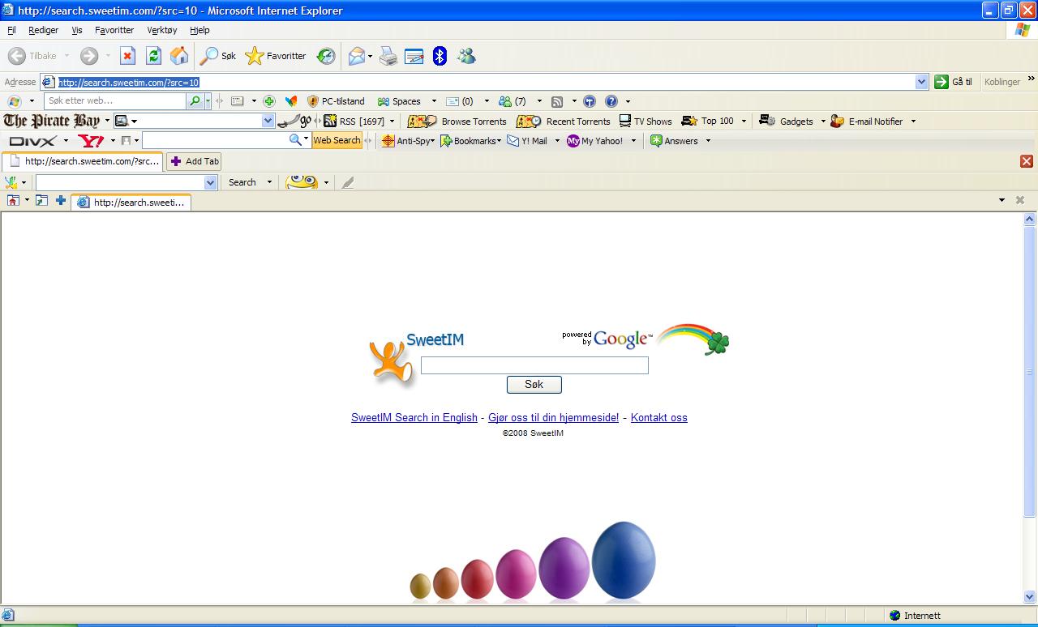The image size is (1038, 627).
Task: Expand the Top 100 dropdown arrow
Action: (x=744, y=122)
